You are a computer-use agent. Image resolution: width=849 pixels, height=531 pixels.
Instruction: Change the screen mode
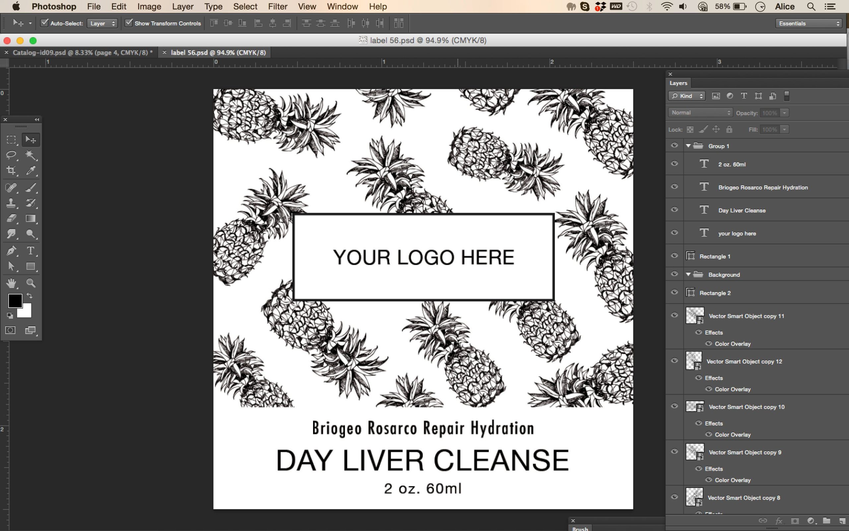tap(31, 330)
